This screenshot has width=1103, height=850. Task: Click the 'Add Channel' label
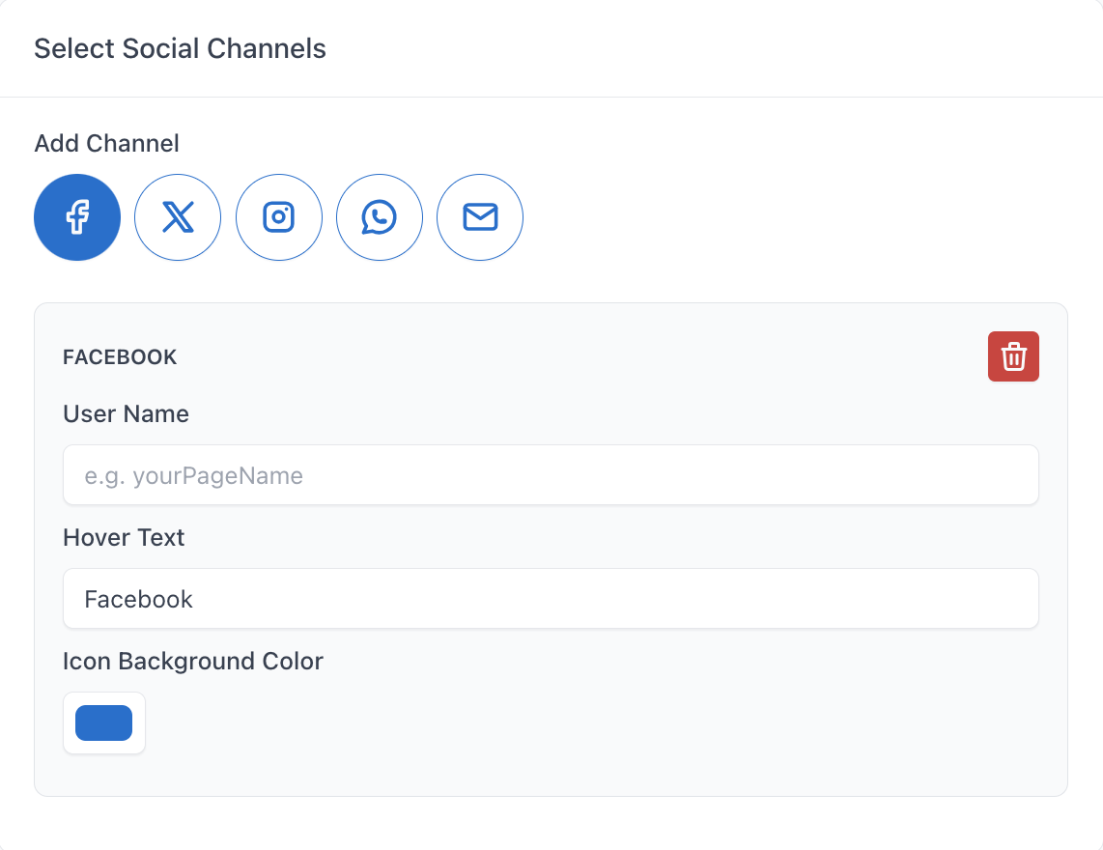tap(106, 144)
